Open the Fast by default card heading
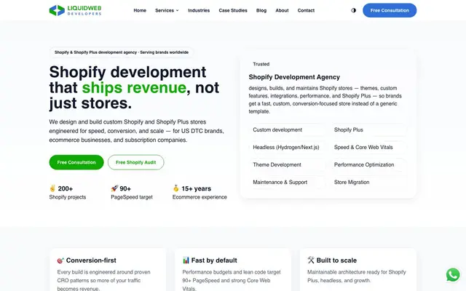The image size is (466, 291). (214, 260)
